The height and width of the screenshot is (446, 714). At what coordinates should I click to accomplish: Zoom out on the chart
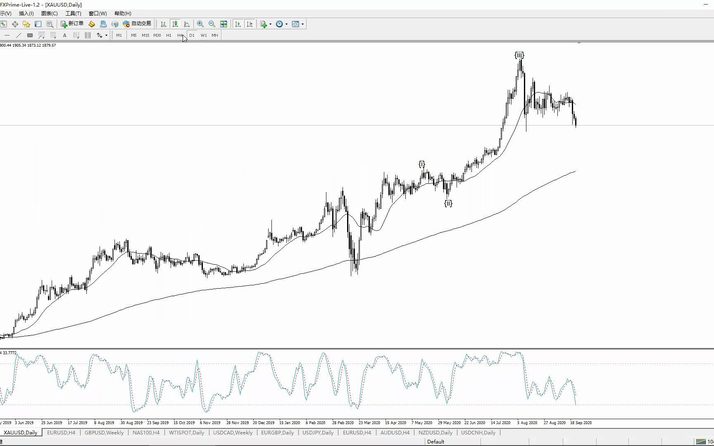212,24
